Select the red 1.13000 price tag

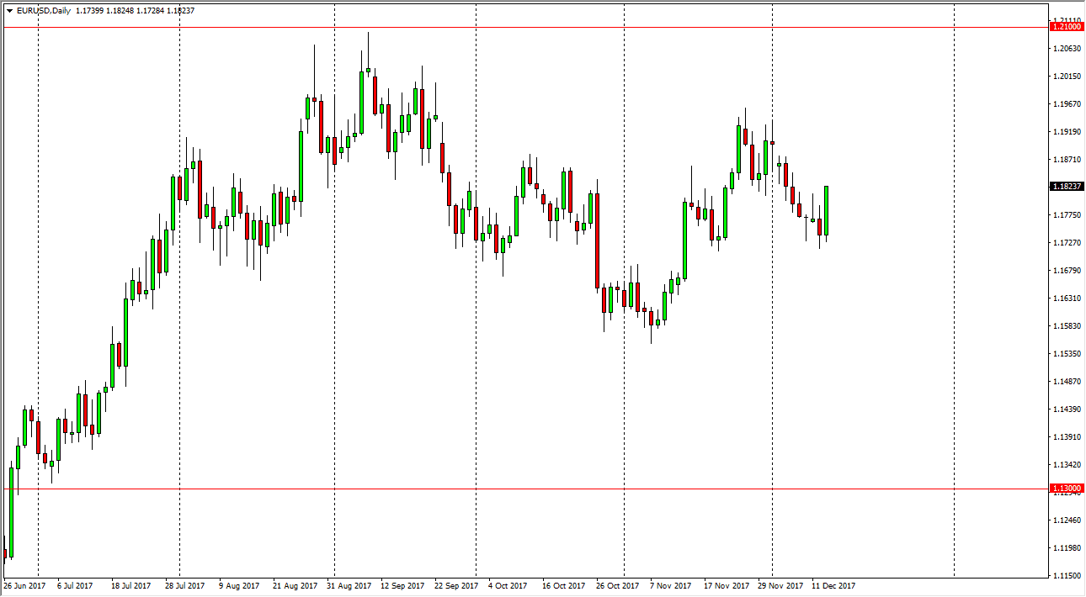point(1066,488)
